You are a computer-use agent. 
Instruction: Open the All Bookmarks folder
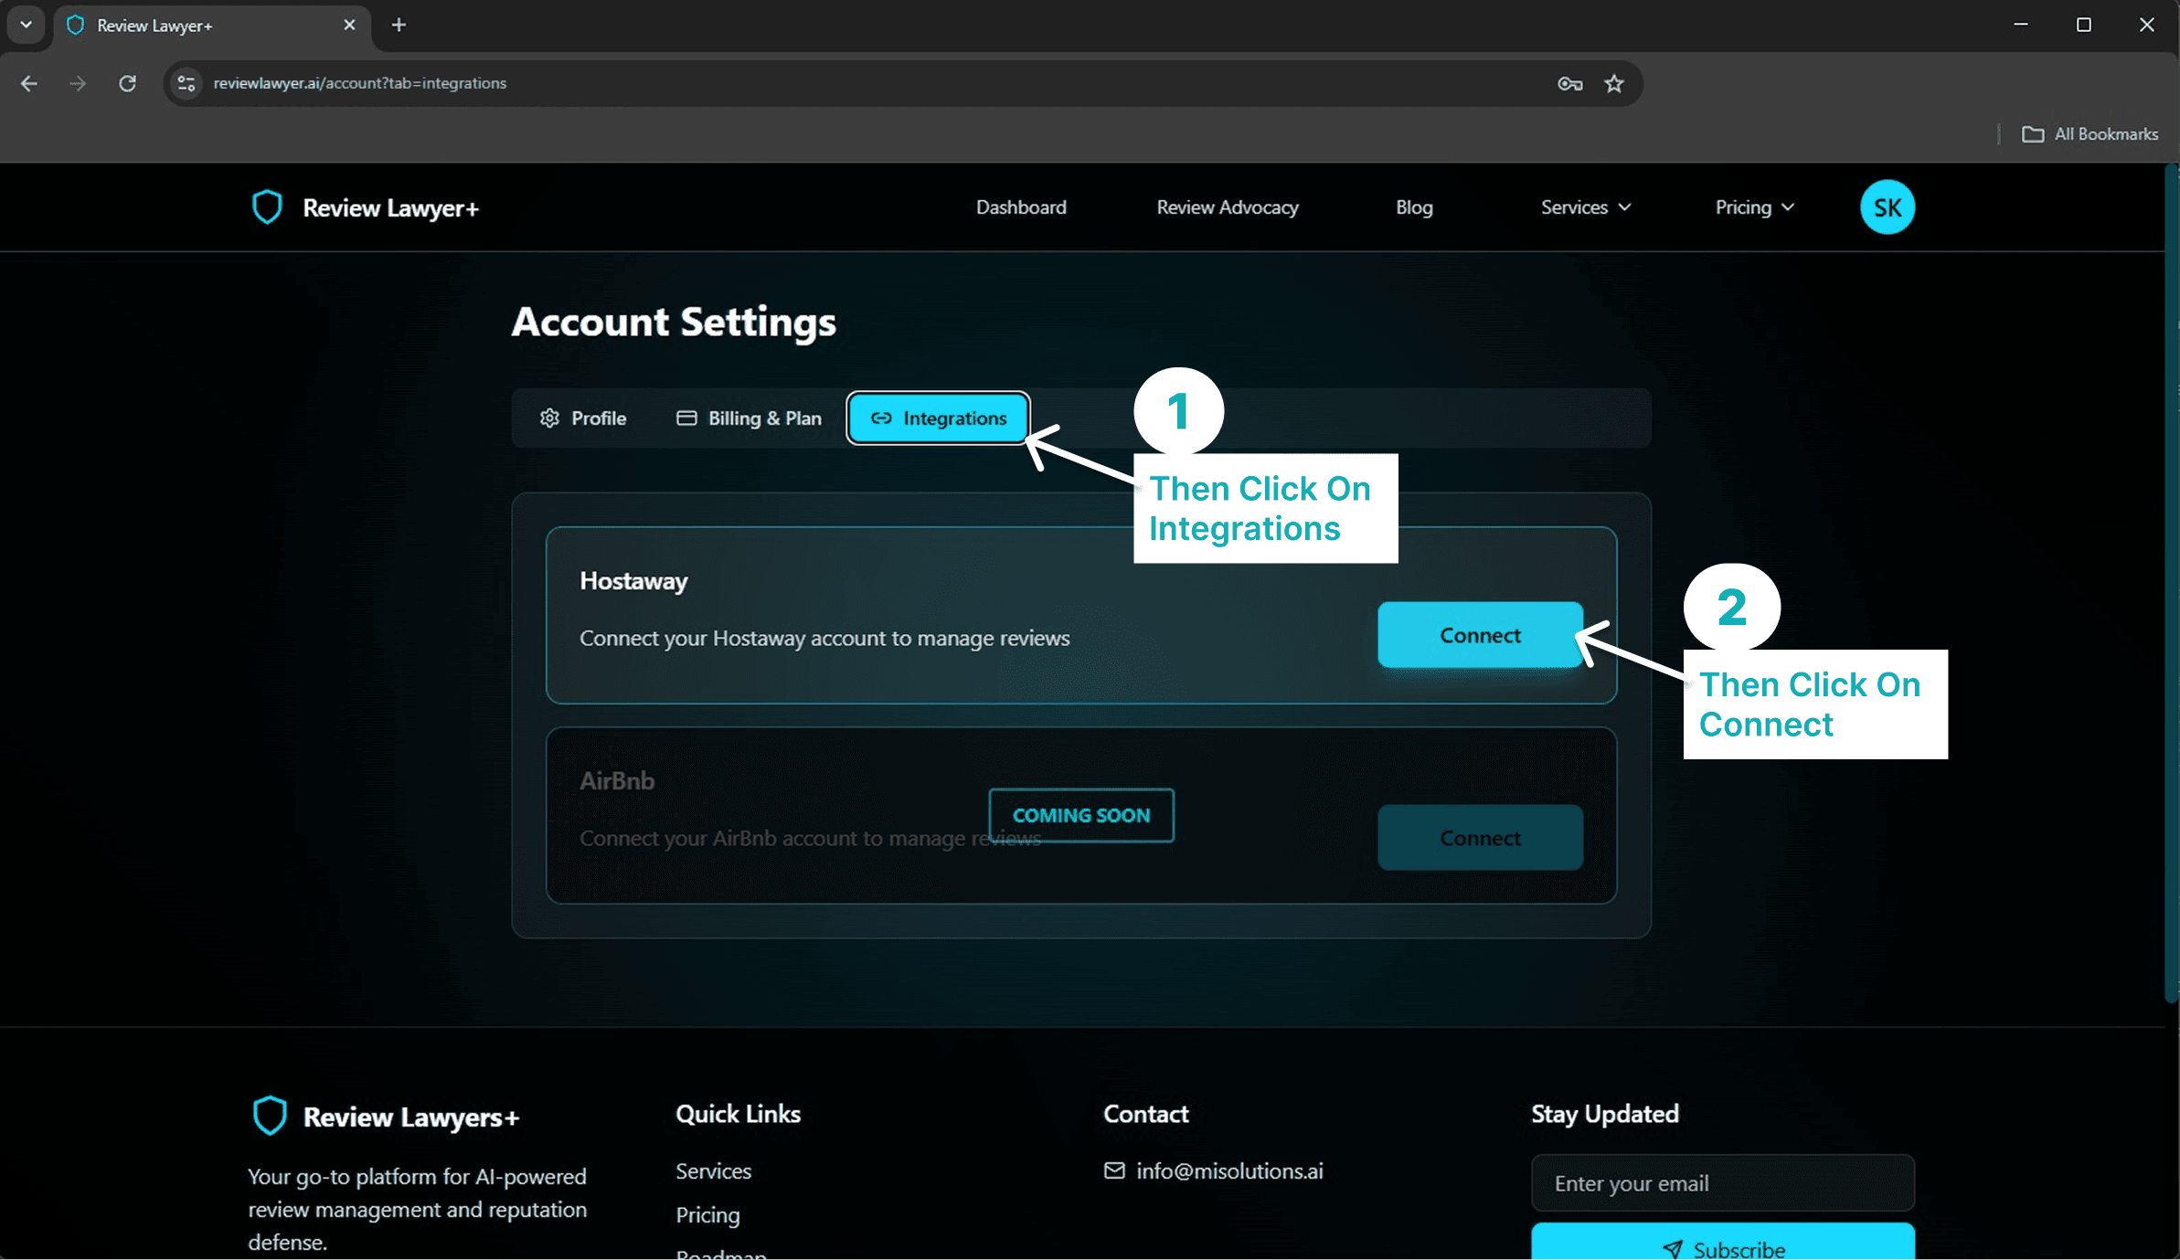(2090, 134)
